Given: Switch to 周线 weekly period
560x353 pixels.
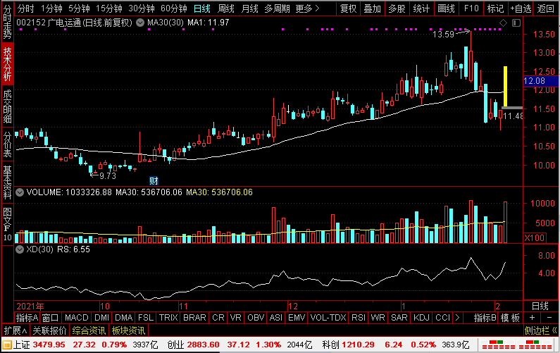Looking at the screenshot, I should coord(225,8).
